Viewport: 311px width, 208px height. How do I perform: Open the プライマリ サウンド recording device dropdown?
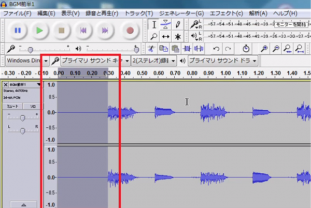(127, 61)
